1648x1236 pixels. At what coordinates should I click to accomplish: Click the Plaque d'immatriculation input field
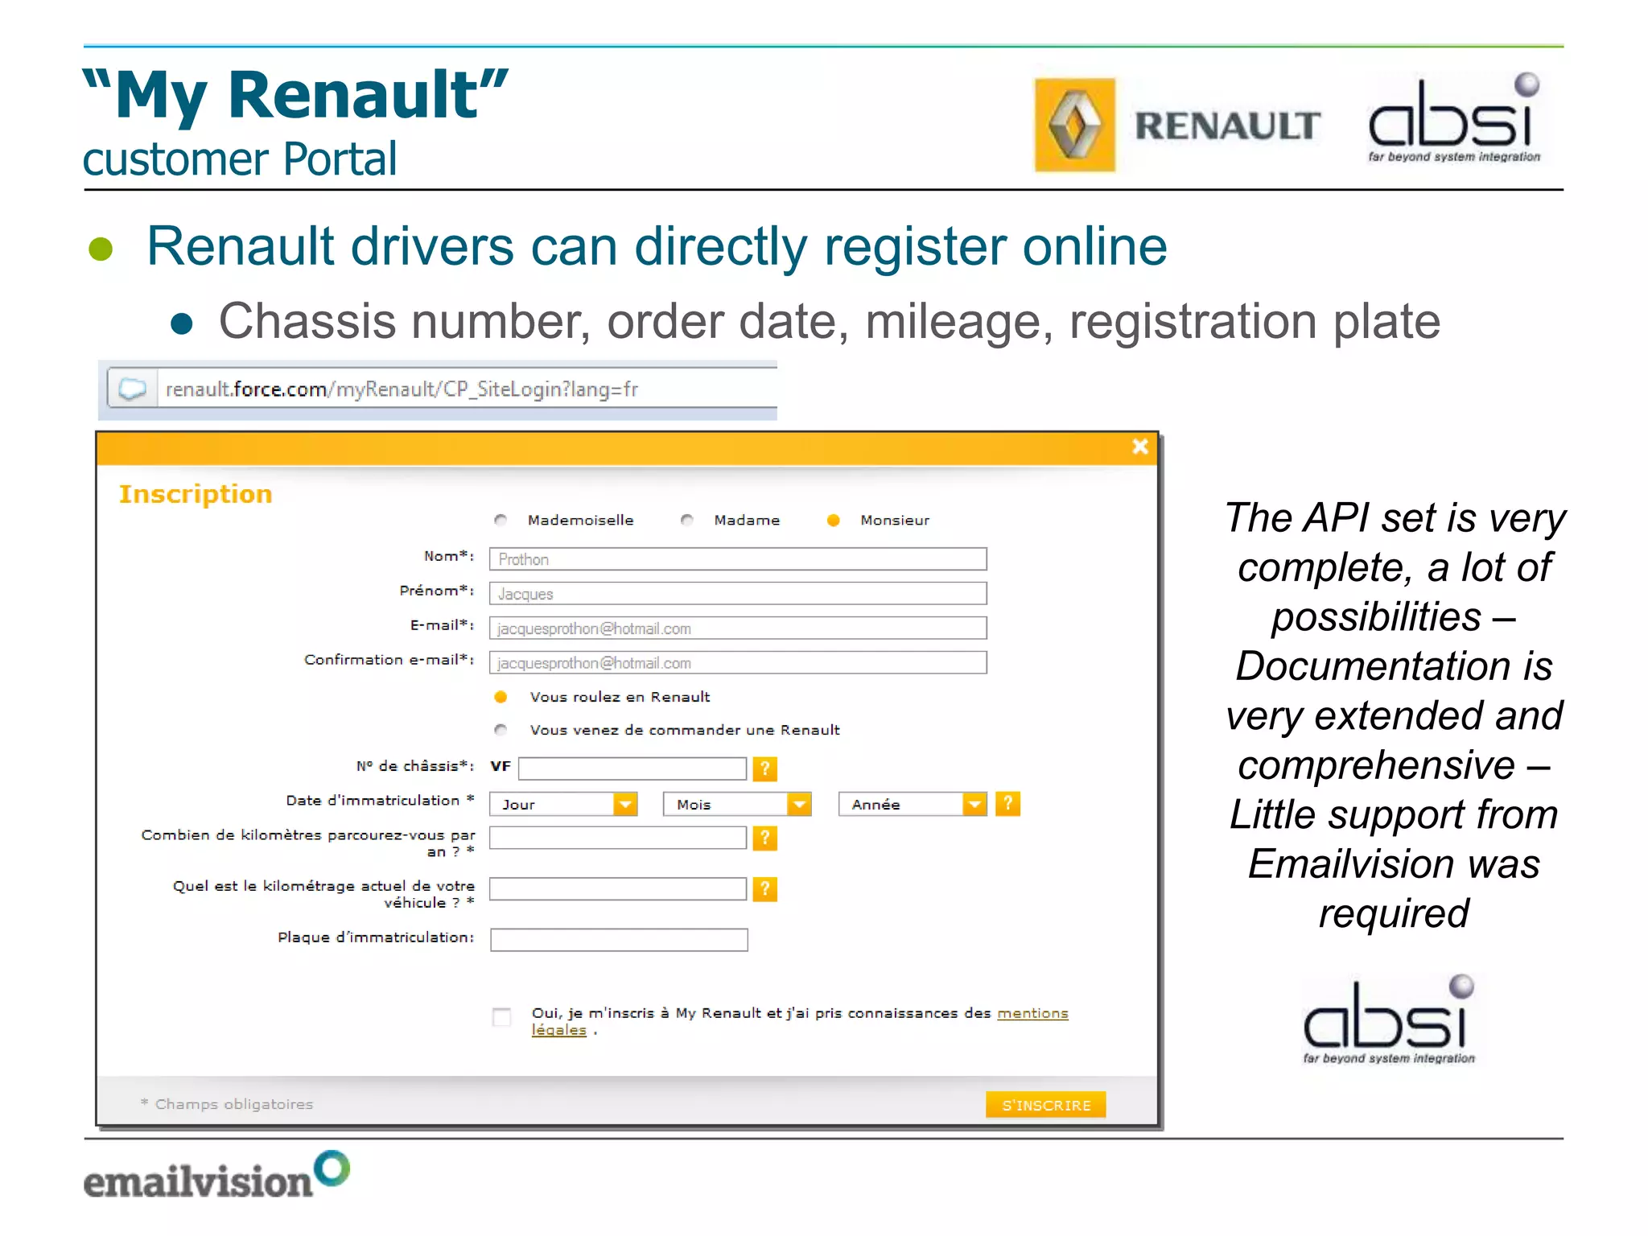(x=619, y=940)
